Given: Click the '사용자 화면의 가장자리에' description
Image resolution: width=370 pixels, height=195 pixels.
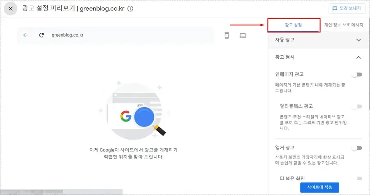Looking at the screenshot, I should [310, 160].
